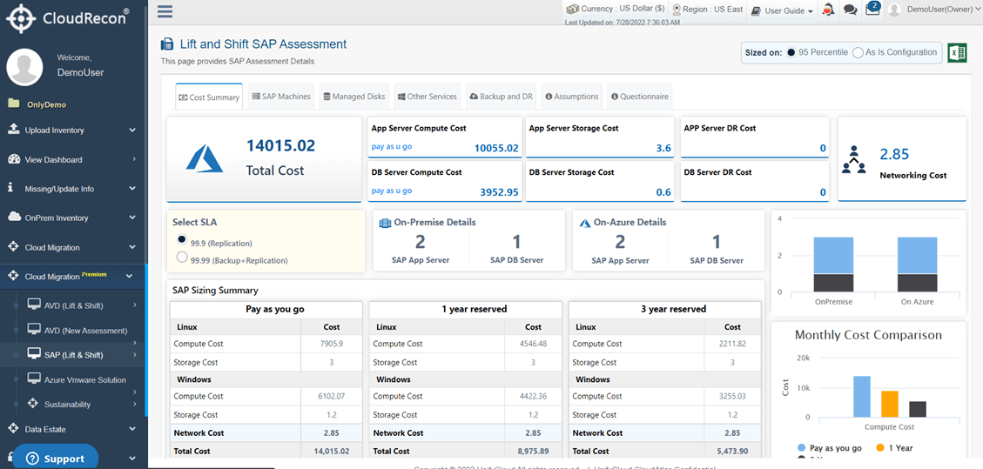Open the mail inbox icon with badge

872,10
